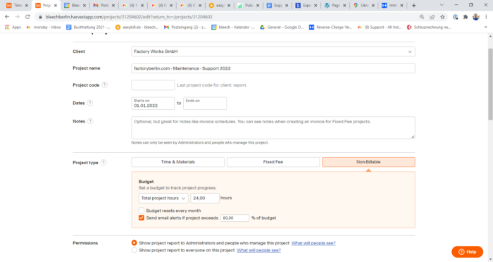Select Show project report to everyone radio
The image size is (493, 262).
tap(135, 250)
